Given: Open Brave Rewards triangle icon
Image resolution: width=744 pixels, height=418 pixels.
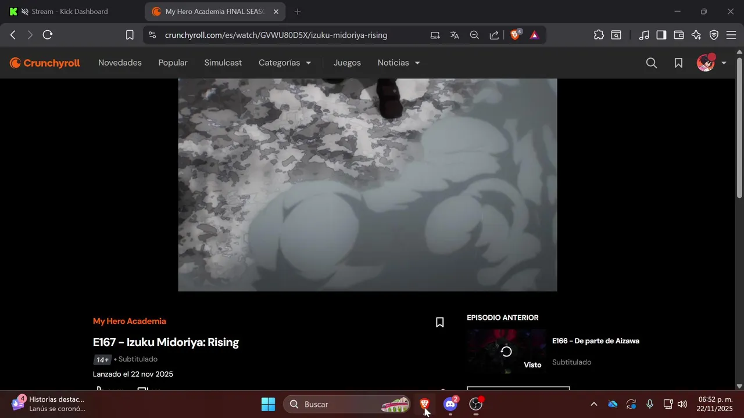Looking at the screenshot, I should coord(534,35).
